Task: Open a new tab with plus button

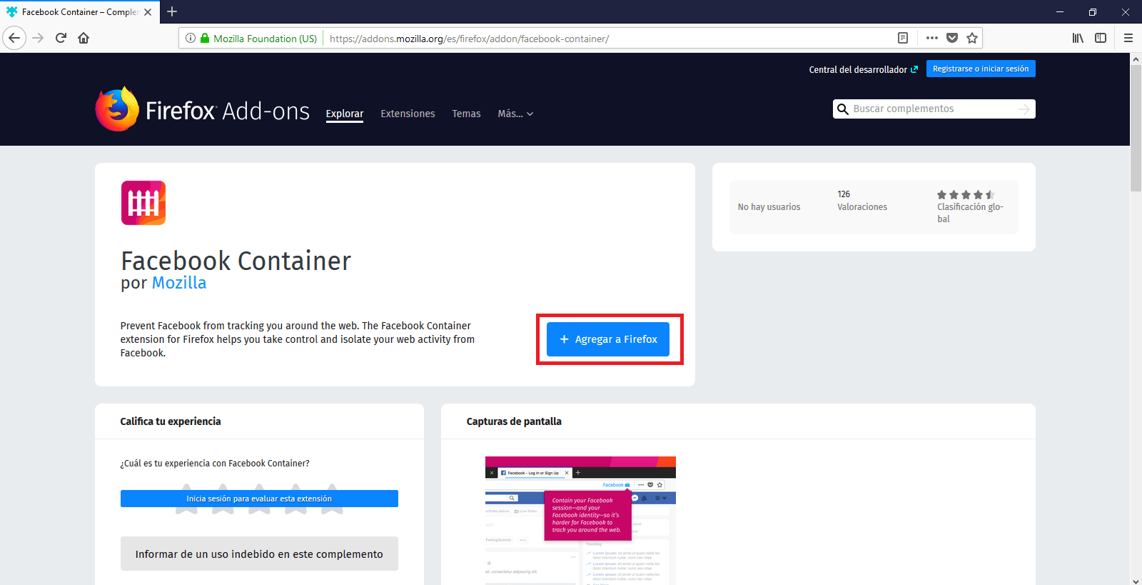Action: coord(172,11)
